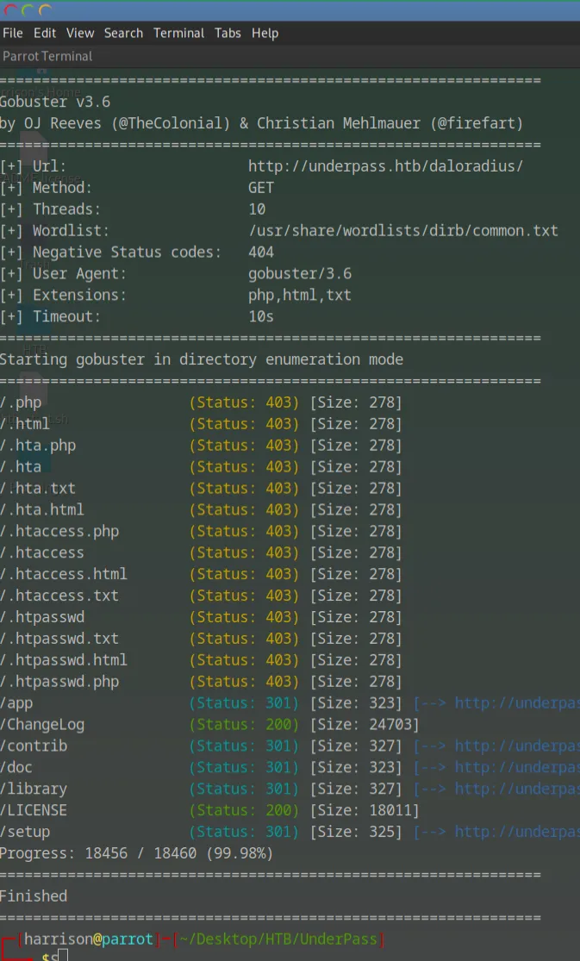Open the File menu
The width and height of the screenshot is (580, 961).
click(x=13, y=33)
